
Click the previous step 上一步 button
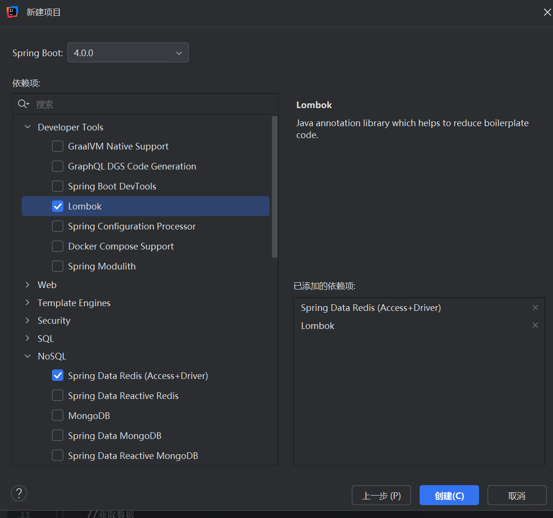(381, 495)
